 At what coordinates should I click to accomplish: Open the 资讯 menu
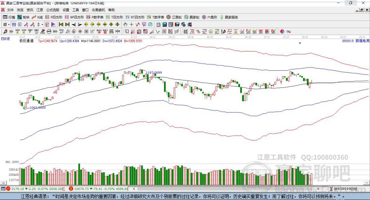[x=30, y=10]
